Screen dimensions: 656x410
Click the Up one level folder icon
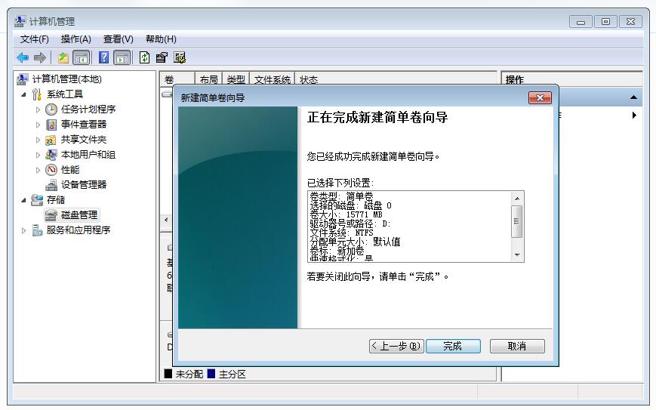pyautogui.click(x=63, y=57)
